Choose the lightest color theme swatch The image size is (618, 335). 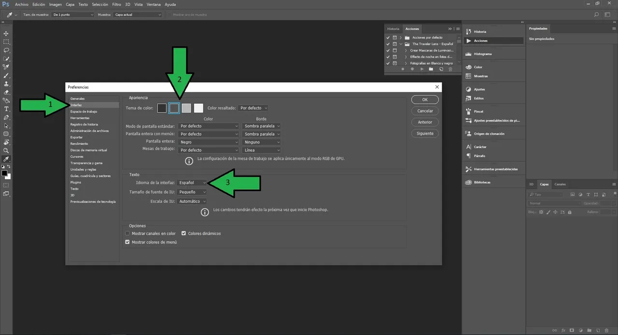[x=198, y=108]
